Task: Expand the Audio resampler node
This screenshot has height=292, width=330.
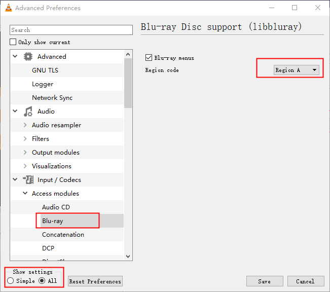Action: pos(25,125)
